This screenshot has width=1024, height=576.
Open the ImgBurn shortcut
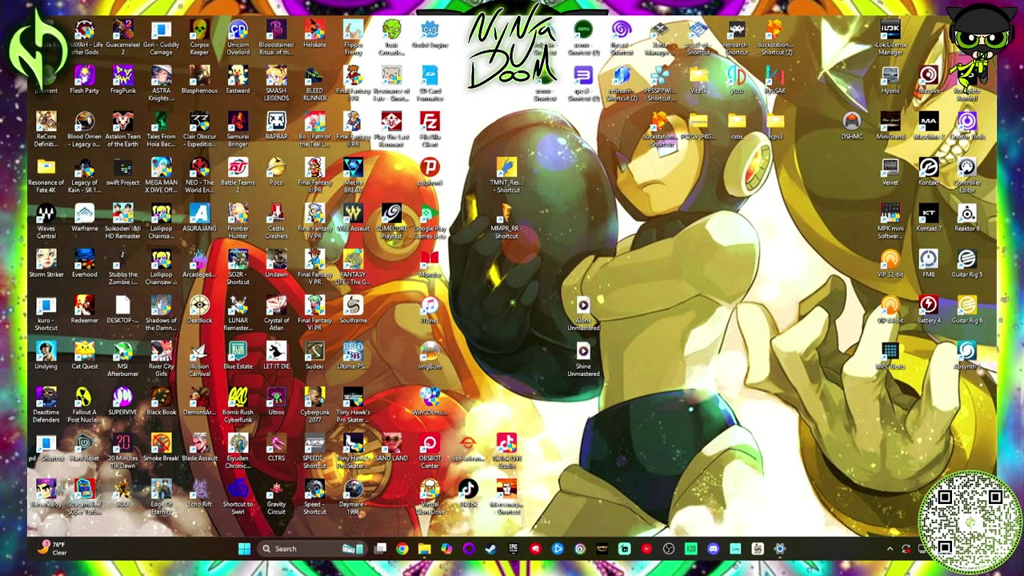(430, 356)
